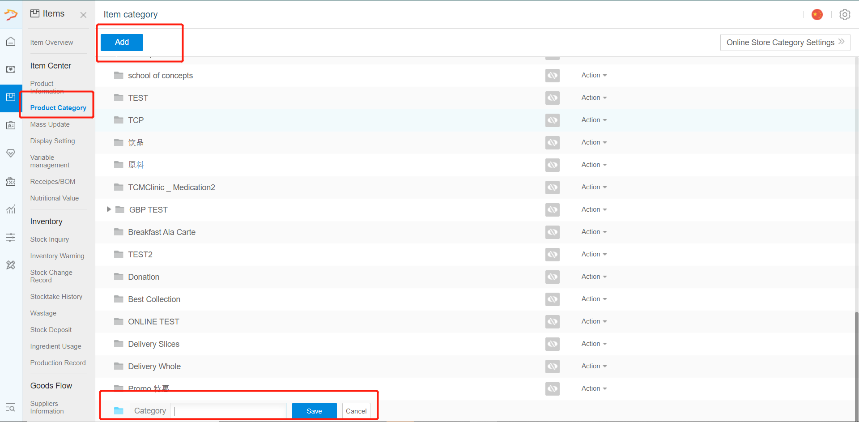This screenshot has width=859, height=422.
Task: Expand the GBP TEST category tree
Action: [x=108, y=209]
